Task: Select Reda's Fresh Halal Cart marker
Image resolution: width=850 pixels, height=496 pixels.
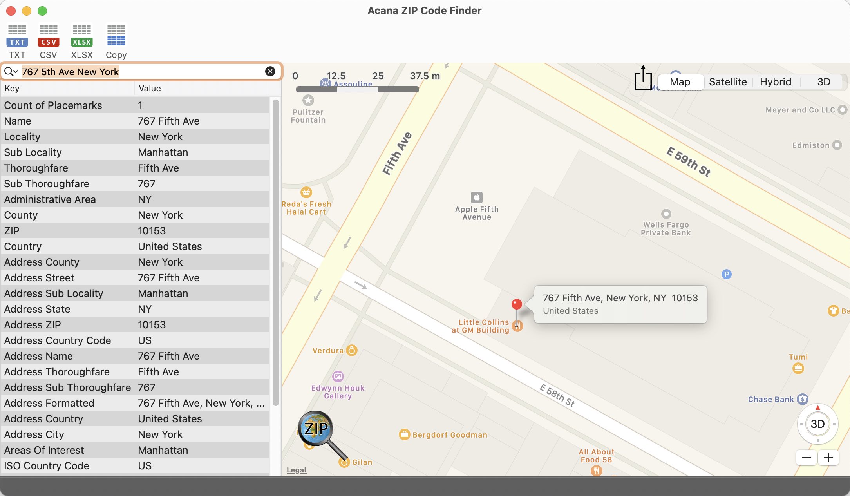Action: [x=306, y=192]
